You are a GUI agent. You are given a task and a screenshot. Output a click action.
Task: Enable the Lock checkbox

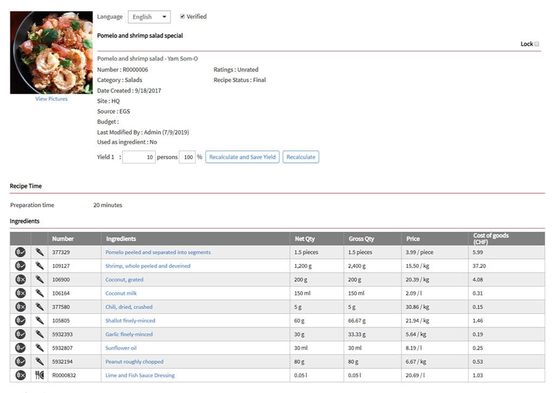[x=537, y=44]
